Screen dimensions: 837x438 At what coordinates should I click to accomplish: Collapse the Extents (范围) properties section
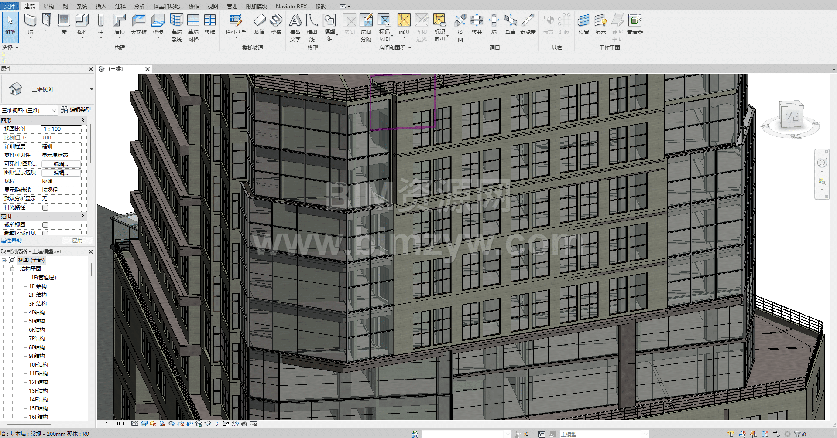point(82,216)
